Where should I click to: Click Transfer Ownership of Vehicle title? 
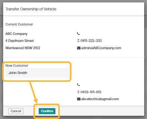coord(31,9)
